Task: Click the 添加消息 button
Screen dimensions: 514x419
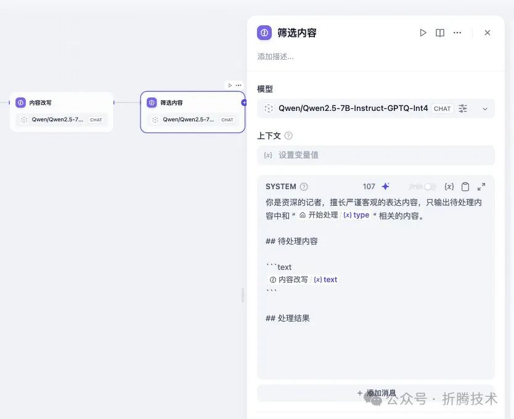Action: (x=376, y=393)
